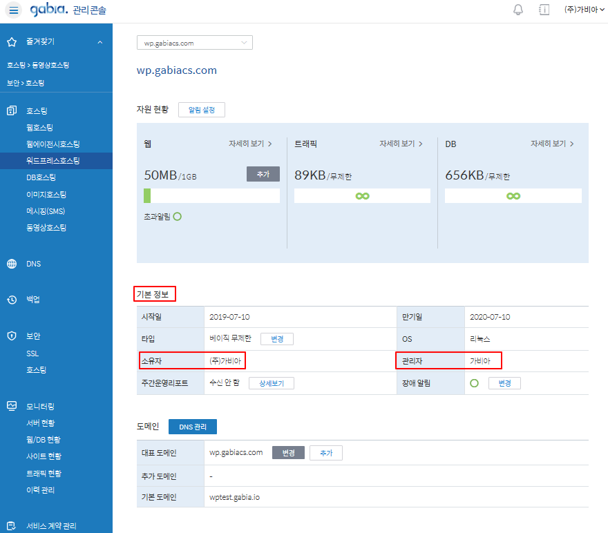Click the 호스팅 section icon
Screen dimensions: 608x533
12,110
